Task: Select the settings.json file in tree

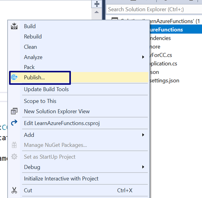Action: pyautogui.click(x=165, y=81)
